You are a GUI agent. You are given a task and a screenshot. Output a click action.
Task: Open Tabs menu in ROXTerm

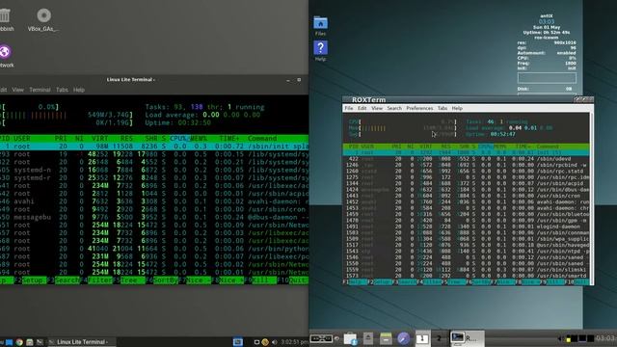click(x=443, y=108)
